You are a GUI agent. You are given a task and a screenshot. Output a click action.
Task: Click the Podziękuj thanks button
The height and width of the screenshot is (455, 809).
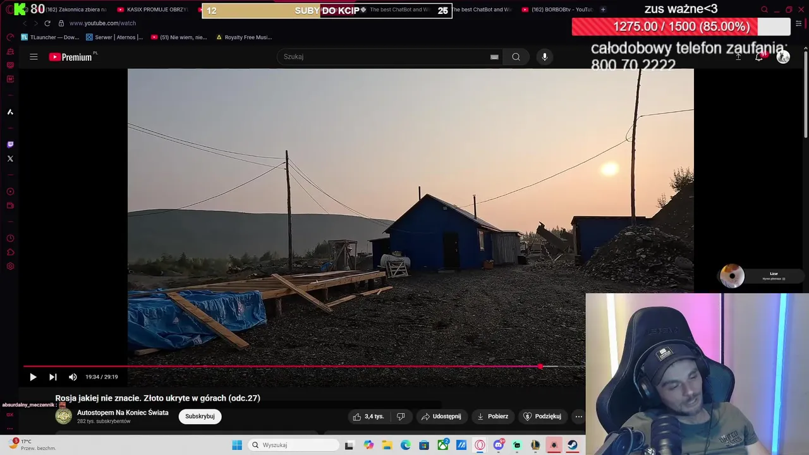[x=542, y=416]
